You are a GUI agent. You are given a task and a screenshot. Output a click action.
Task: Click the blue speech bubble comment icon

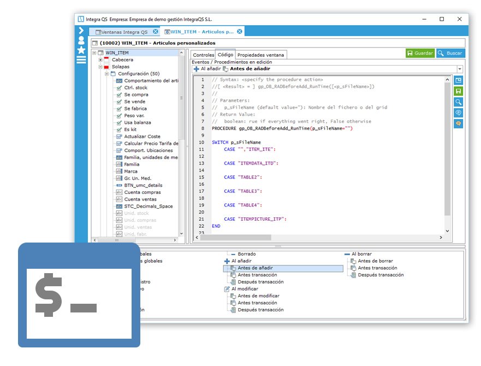coord(458,113)
